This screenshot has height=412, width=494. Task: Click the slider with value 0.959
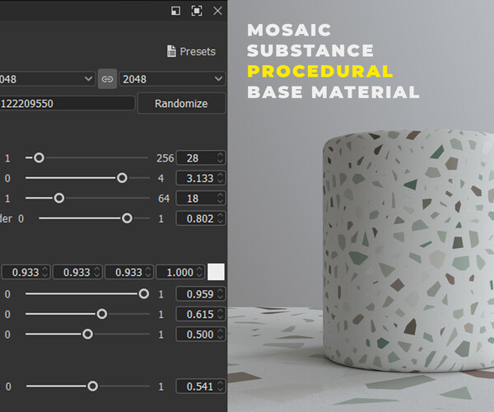pyautogui.click(x=87, y=294)
